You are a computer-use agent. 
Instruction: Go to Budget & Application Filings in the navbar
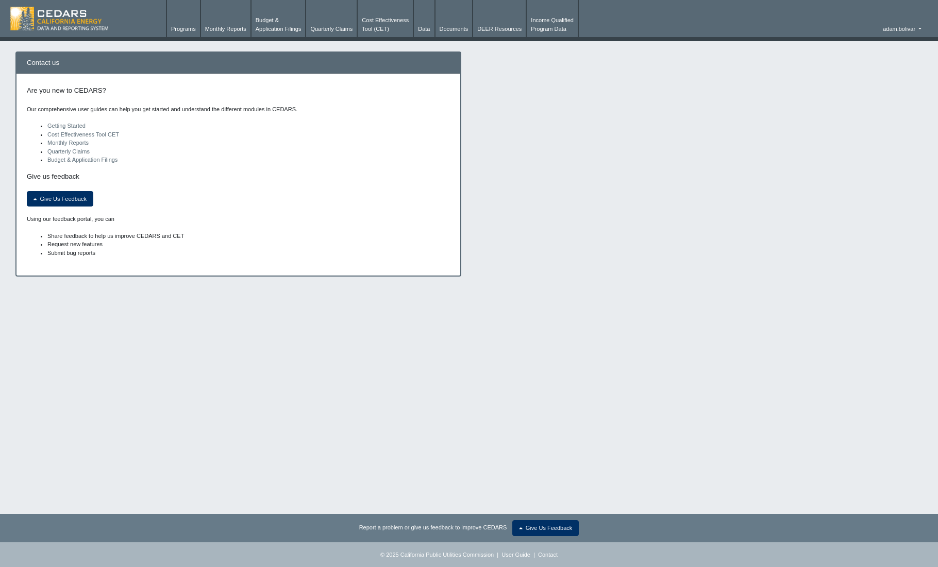pos(278,25)
